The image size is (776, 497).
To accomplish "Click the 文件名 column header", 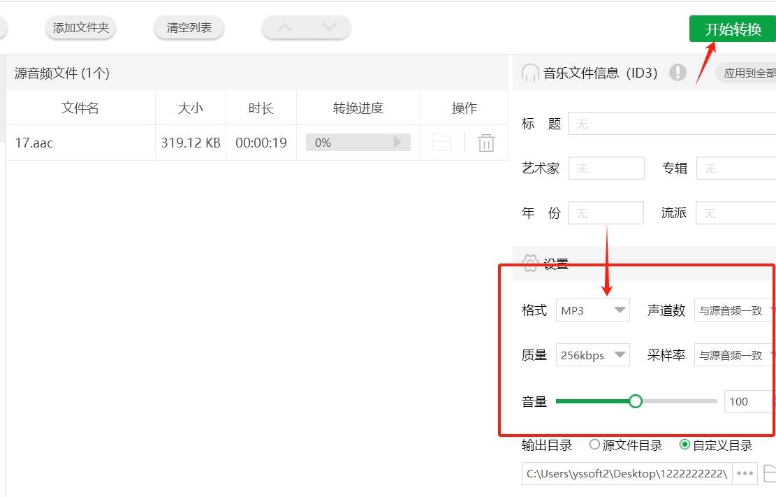I will click(x=80, y=108).
